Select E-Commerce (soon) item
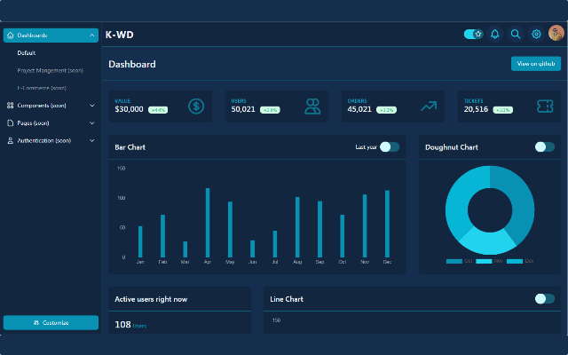The width and height of the screenshot is (568, 355). point(42,88)
